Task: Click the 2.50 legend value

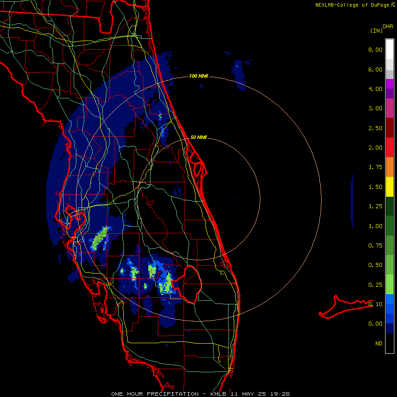Action: pos(375,128)
